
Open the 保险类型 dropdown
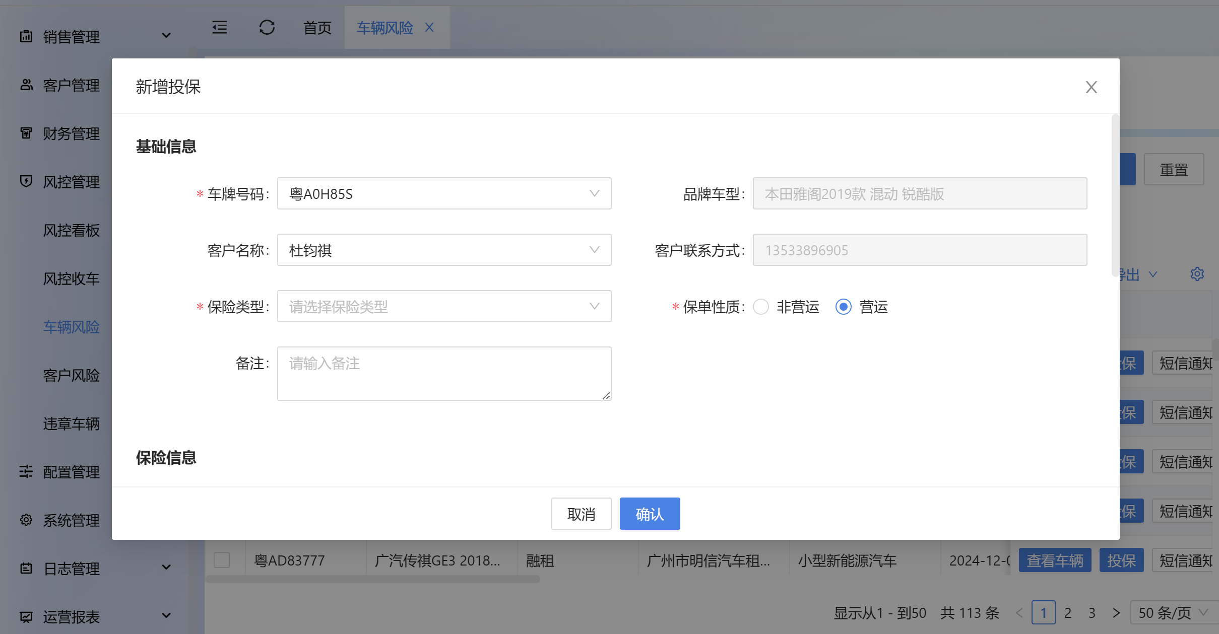[444, 306]
